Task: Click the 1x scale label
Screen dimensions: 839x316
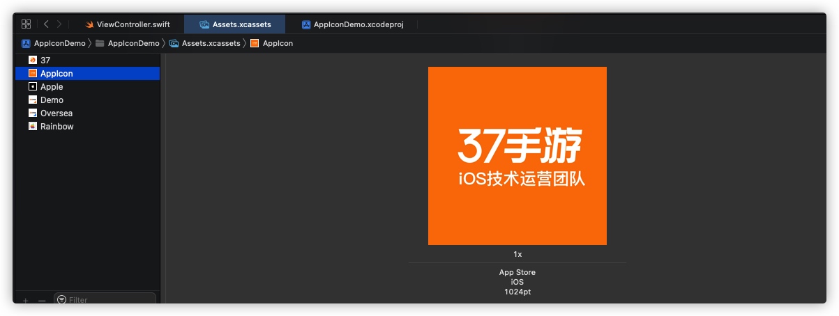Action: pyautogui.click(x=517, y=254)
